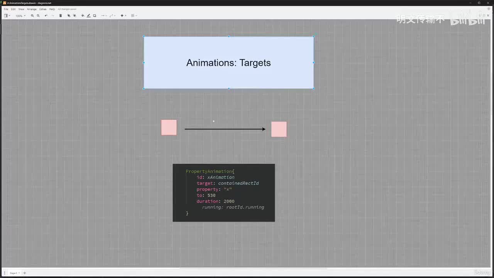The image size is (494, 278).
Task: Switch to the Page-1 tab
Action: 14,273
